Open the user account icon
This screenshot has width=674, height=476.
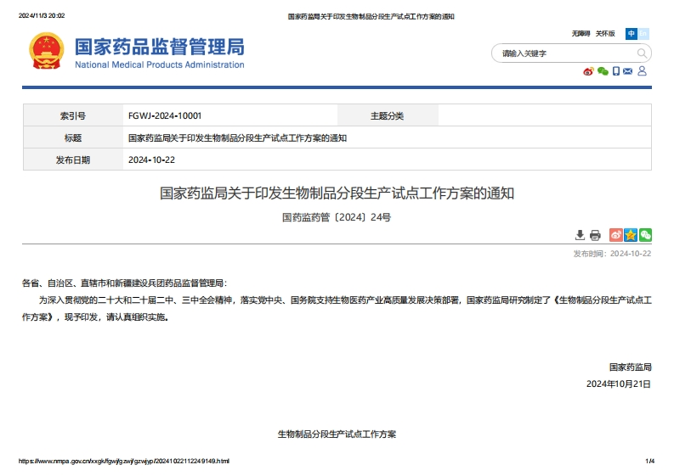(x=643, y=71)
